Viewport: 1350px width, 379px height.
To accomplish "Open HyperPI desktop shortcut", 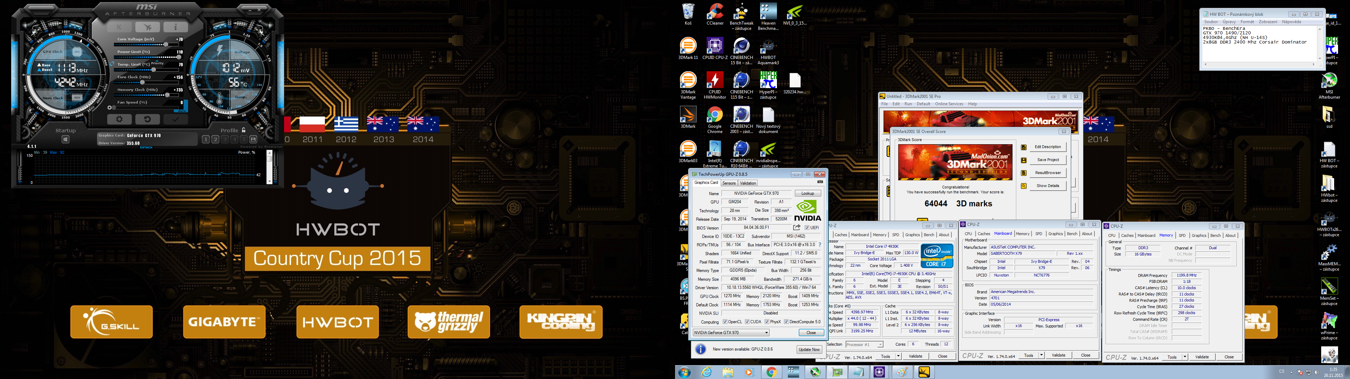I will [768, 85].
